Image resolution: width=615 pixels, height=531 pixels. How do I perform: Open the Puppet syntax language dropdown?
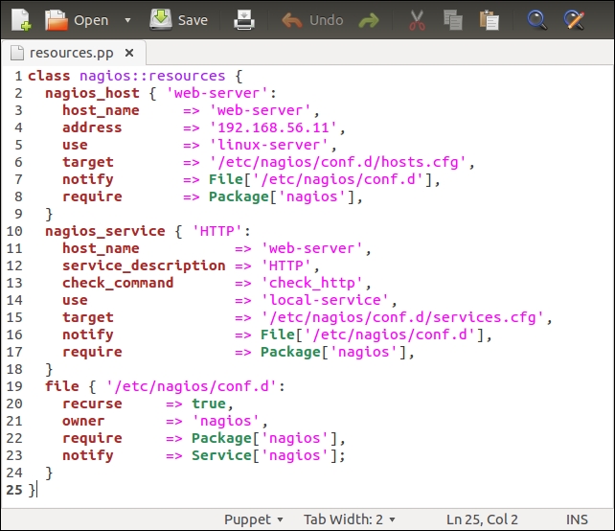[254, 519]
